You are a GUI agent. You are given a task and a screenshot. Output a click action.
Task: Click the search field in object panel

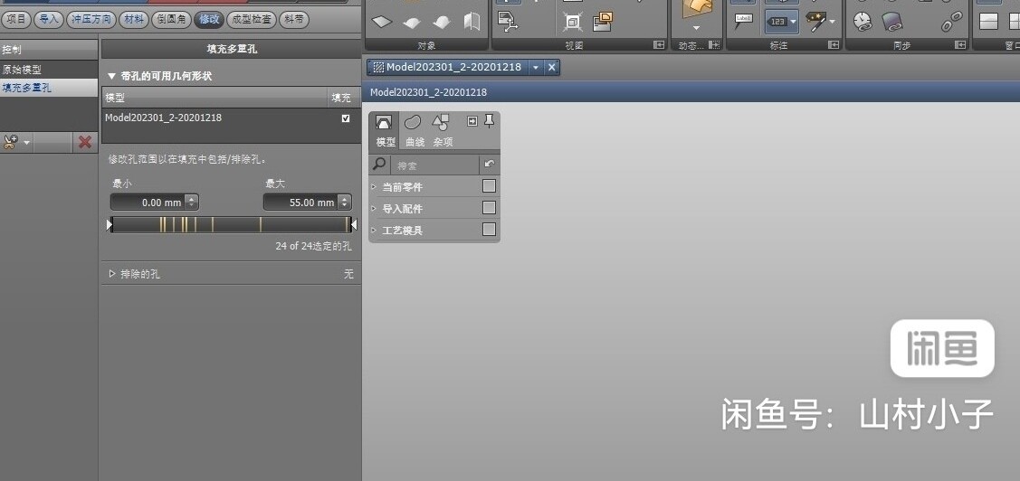[x=434, y=165]
